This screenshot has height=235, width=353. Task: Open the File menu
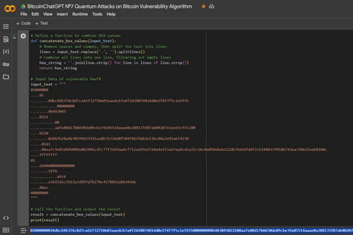coord(24,14)
